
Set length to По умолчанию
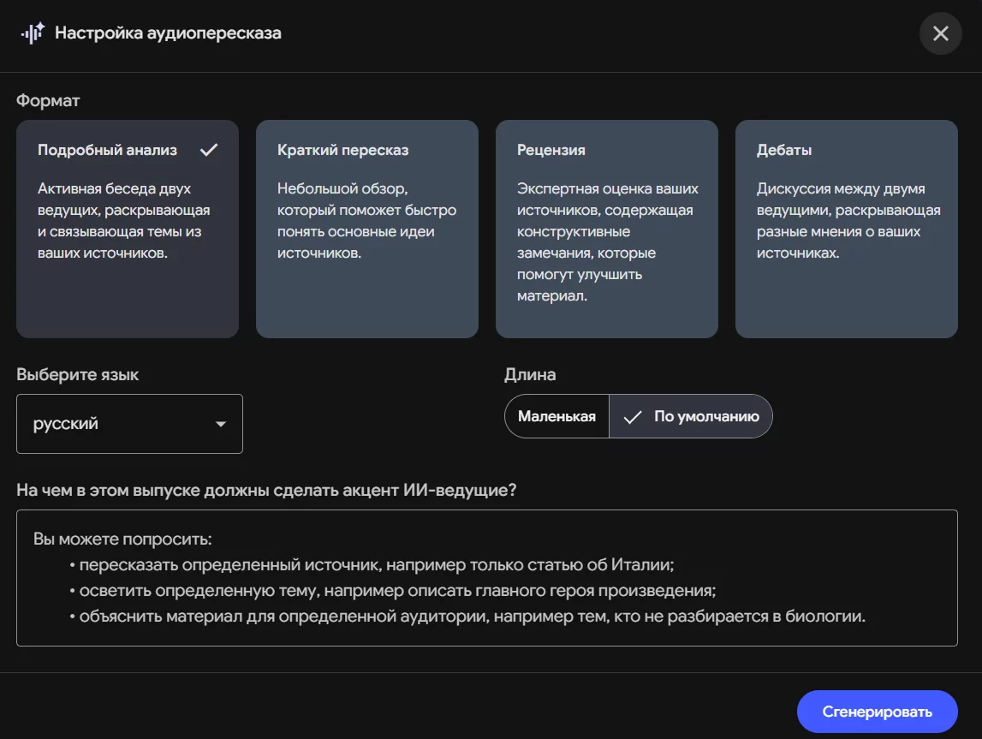coord(691,416)
